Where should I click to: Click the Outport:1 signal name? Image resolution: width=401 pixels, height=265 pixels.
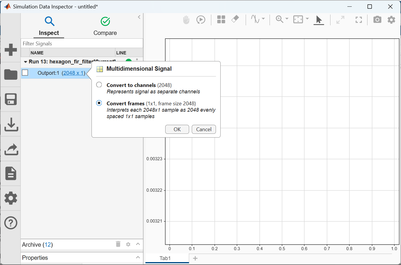pyautogui.click(x=48, y=73)
